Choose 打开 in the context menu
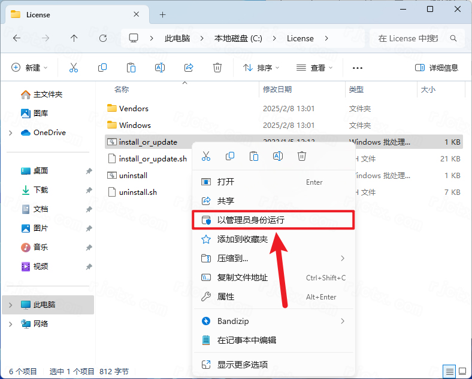 pyautogui.click(x=273, y=182)
